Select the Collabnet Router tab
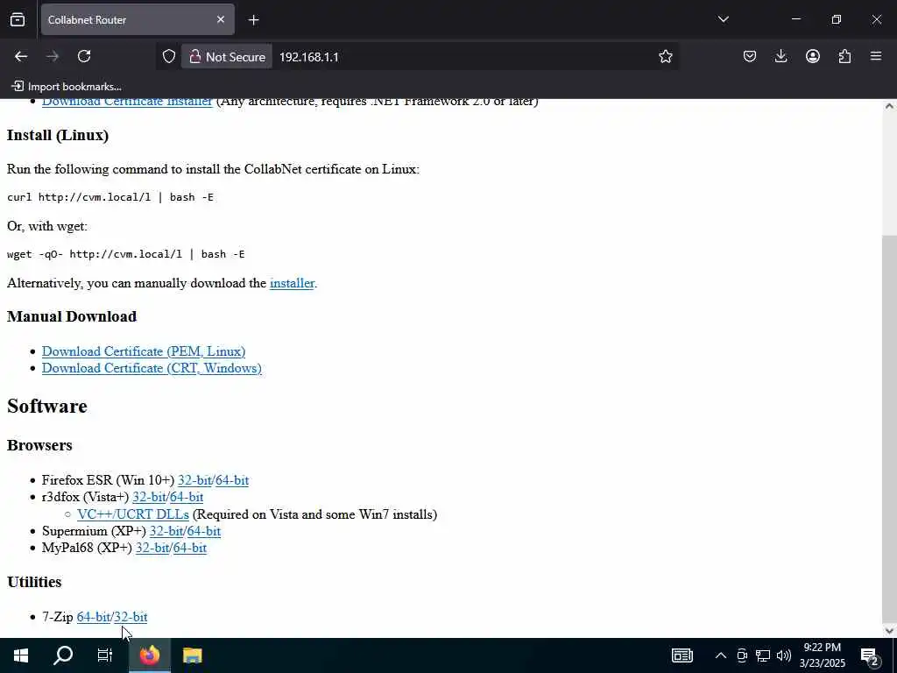Viewport: 897px width, 673px height. [x=138, y=20]
